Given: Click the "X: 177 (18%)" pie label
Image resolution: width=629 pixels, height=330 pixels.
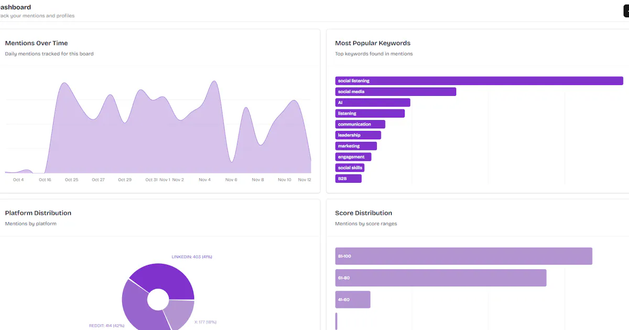Looking at the screenshot, I should coord(205,322).
